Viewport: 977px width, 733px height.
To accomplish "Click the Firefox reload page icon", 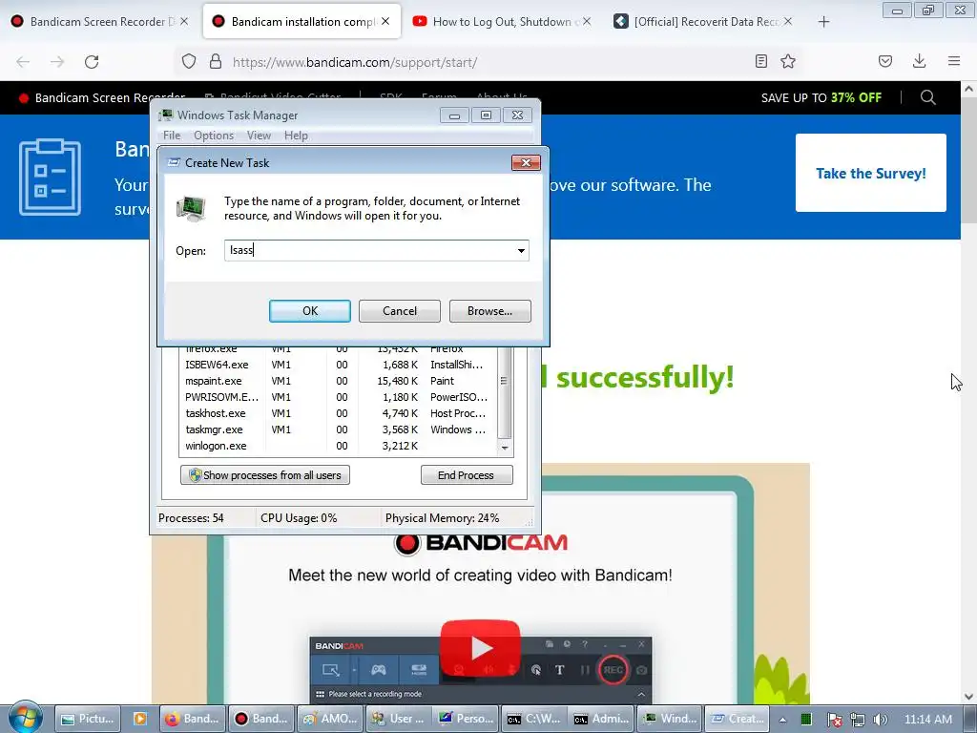I will pos(92,62).
